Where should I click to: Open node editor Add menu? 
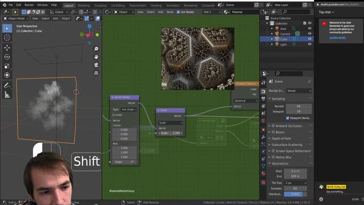[x=160, y=12]
